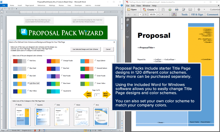Open the Signatures panel in Acrobat sidebar
220x132 pixels.
128,37
